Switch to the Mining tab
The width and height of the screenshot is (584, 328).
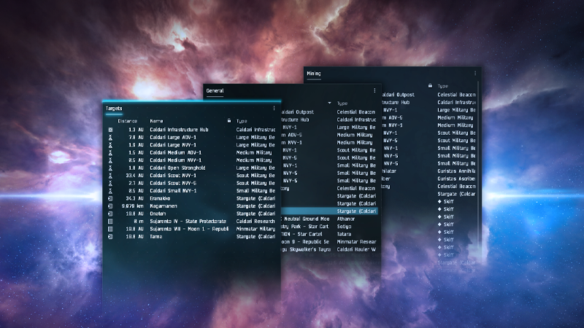click(314, 74)
